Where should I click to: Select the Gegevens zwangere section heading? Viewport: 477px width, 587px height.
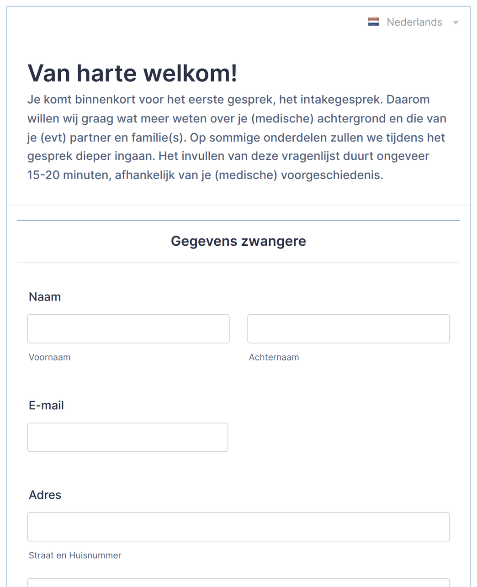[x=238, y=241]
